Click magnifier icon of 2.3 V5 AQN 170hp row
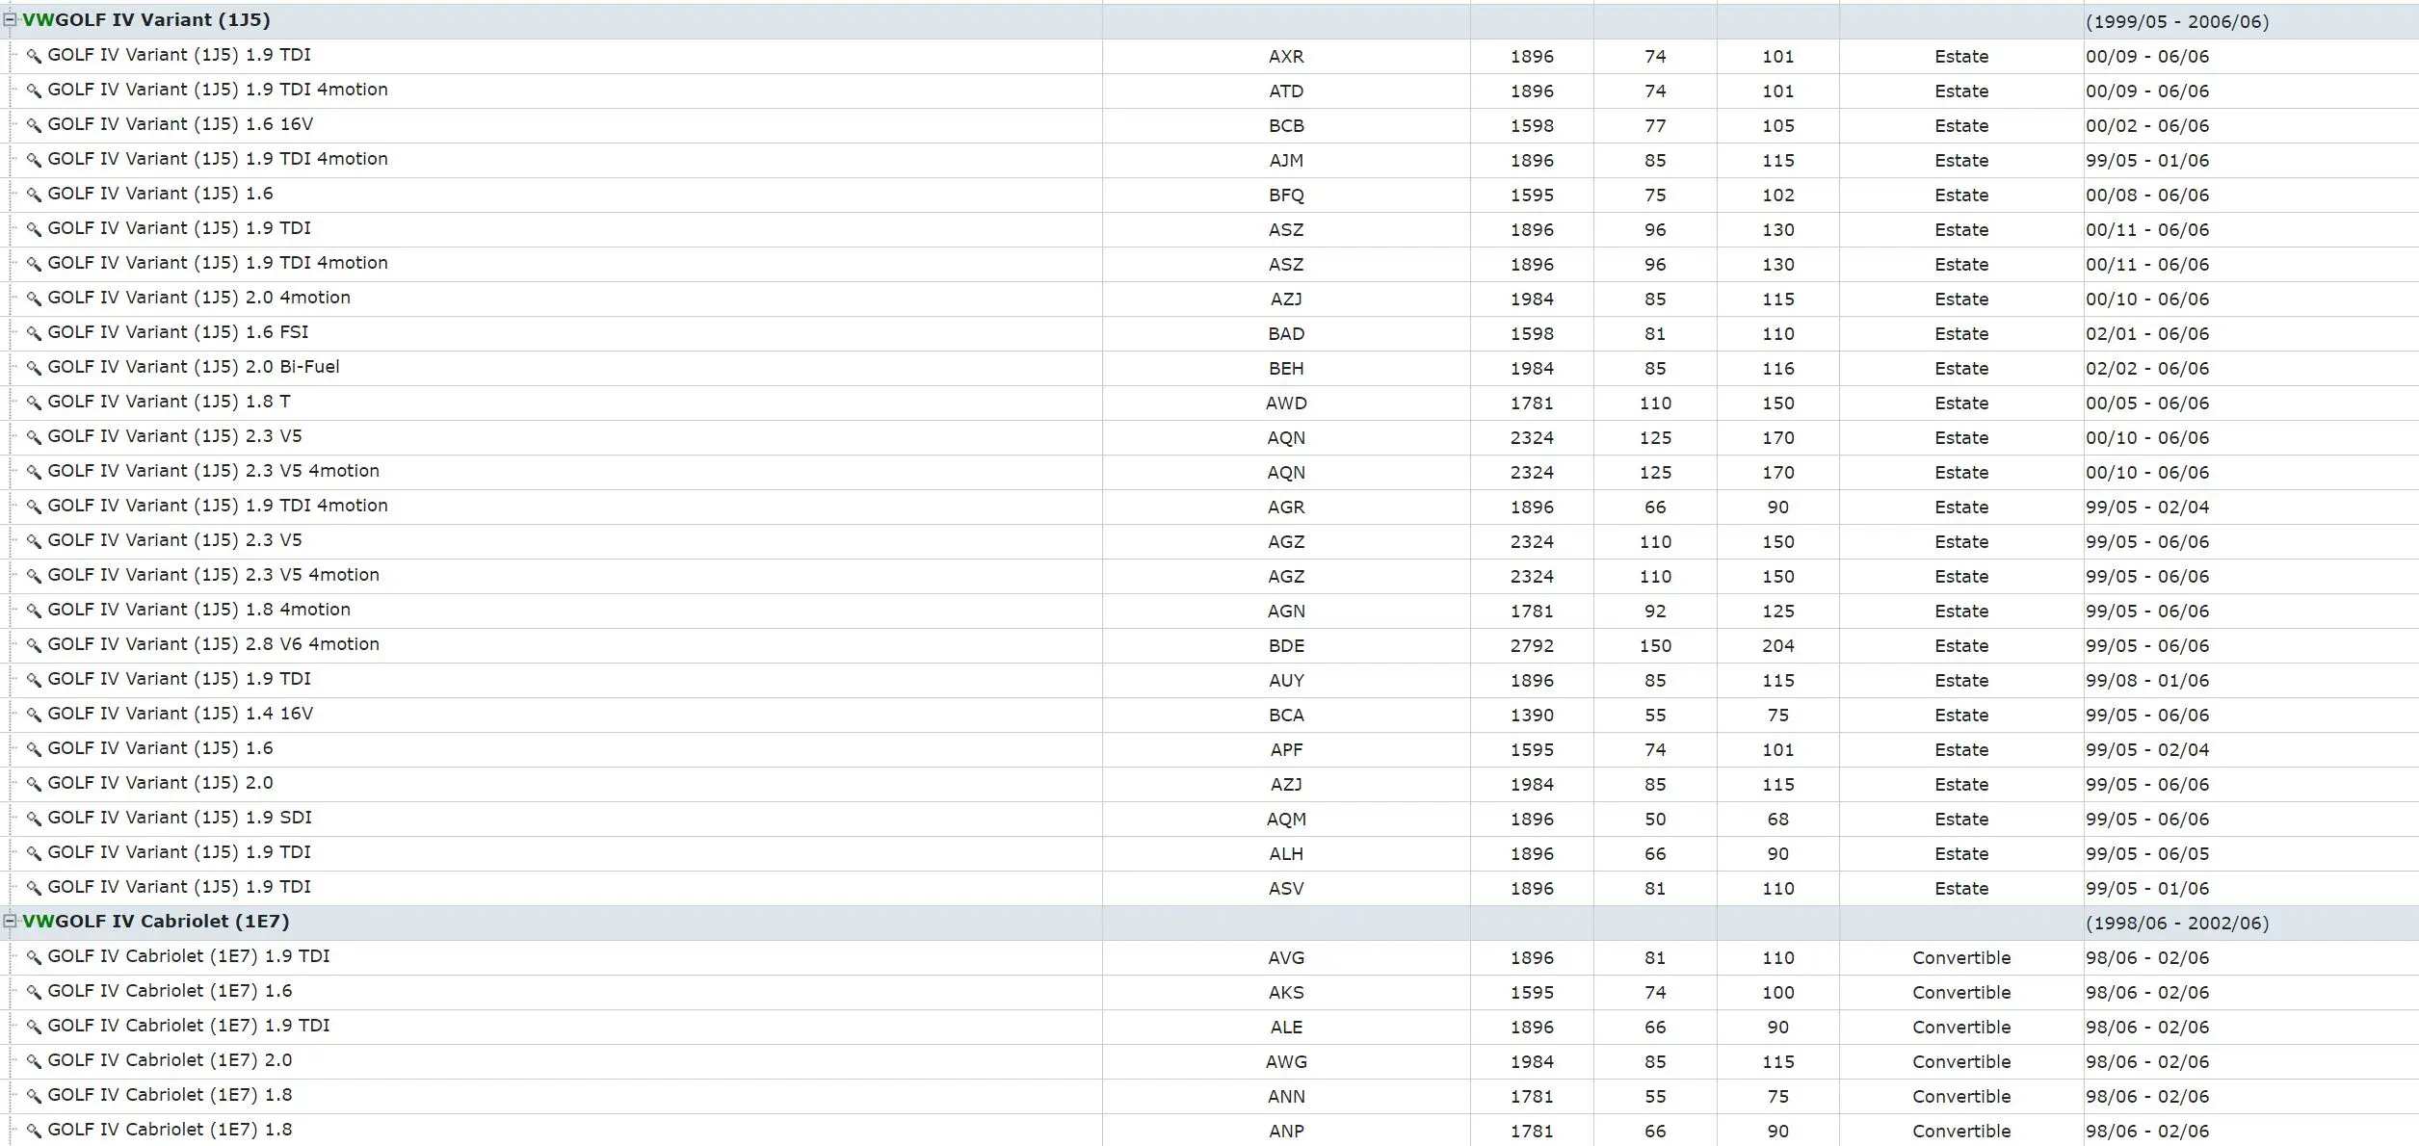The width and height of the screenshot is (2419, 1146). point(34,437)
